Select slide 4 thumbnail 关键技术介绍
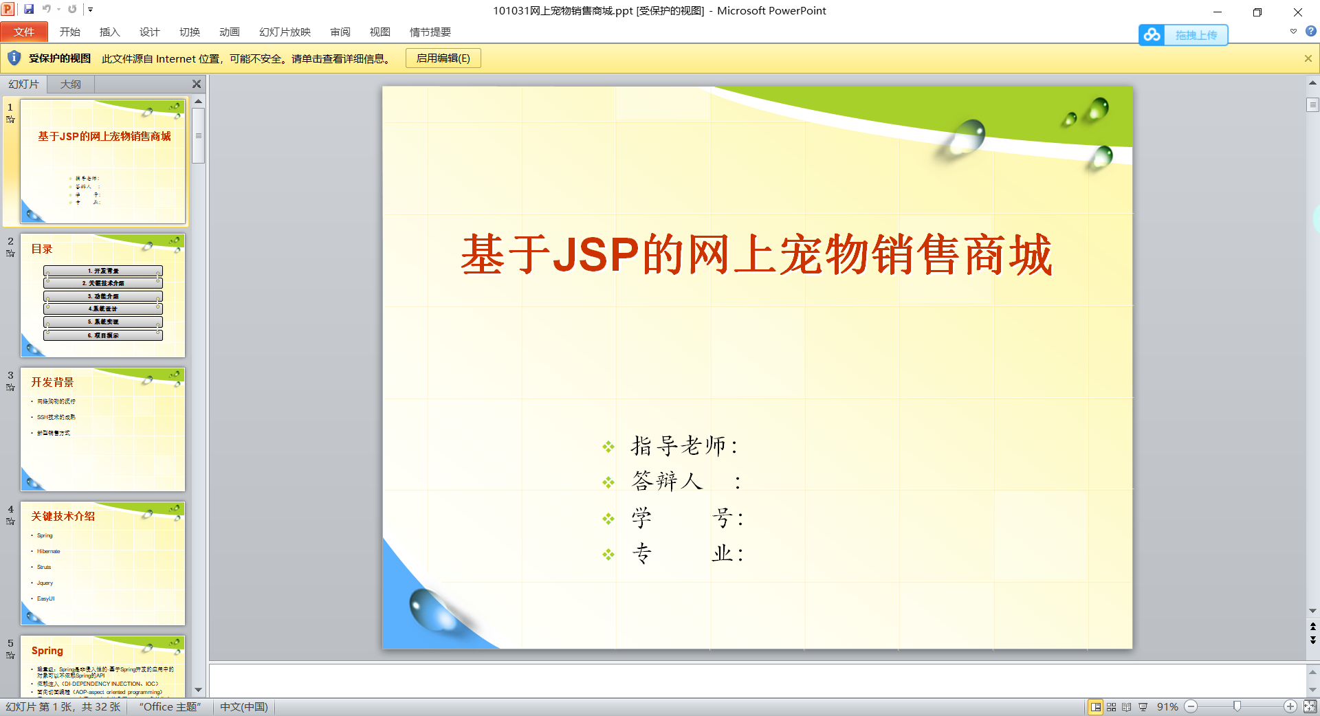The image size is (1320, 716). (103, 563)
